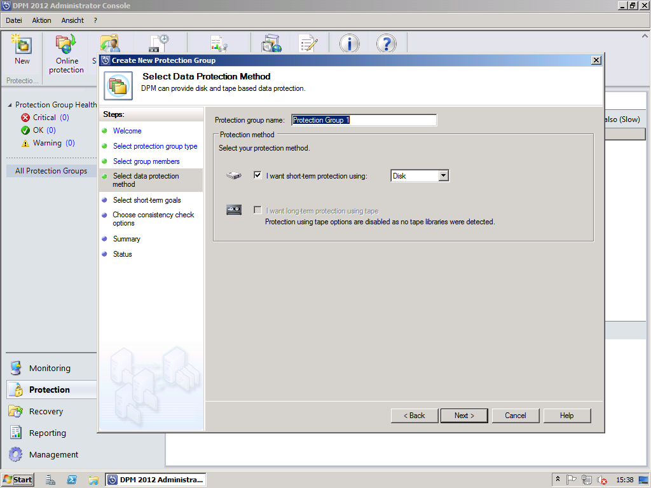Go to the Welcome step link

click(x=127, y=131)
